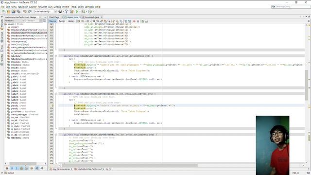Click the editor vertical scrollbar thumb
Viewport: 311px width, 175px height.
pos(307,85)
